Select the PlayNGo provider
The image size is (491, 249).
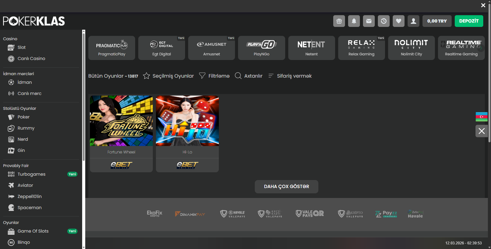pos(262,48)
